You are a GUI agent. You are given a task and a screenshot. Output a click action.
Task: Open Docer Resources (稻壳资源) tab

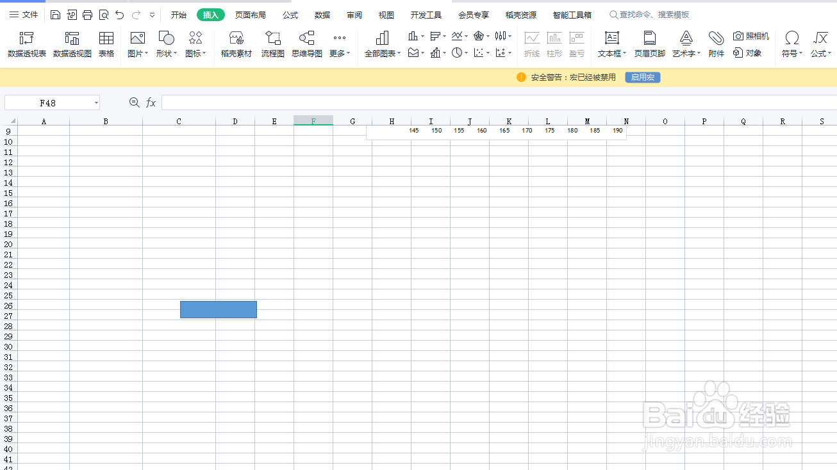coord(521,15)
